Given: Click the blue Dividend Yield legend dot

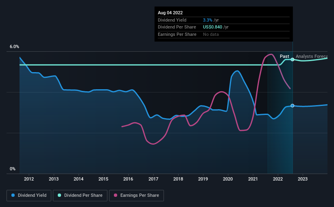Looking at the screenshot, I should coord(13,195).
